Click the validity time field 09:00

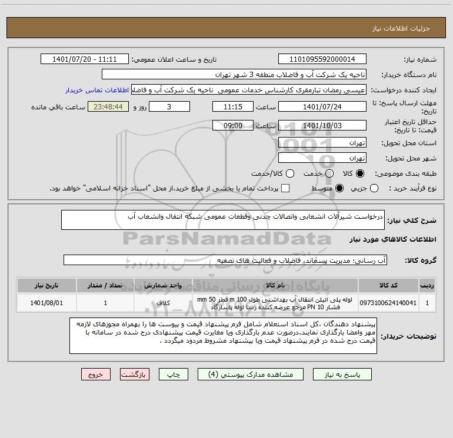coord(233,125)
